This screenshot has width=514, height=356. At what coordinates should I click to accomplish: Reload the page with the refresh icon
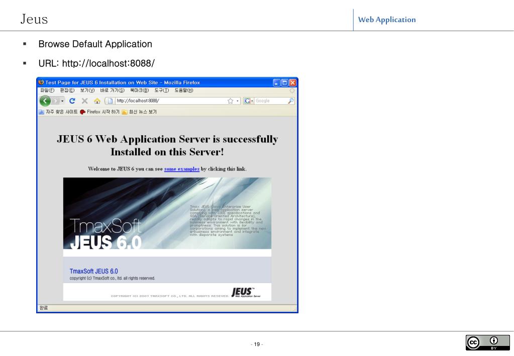(72, 101)
